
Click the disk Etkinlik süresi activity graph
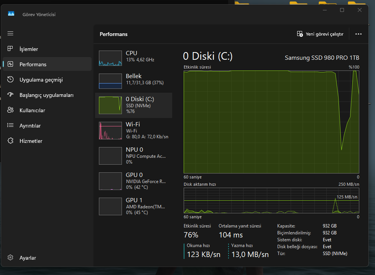[x=271, y=122]
